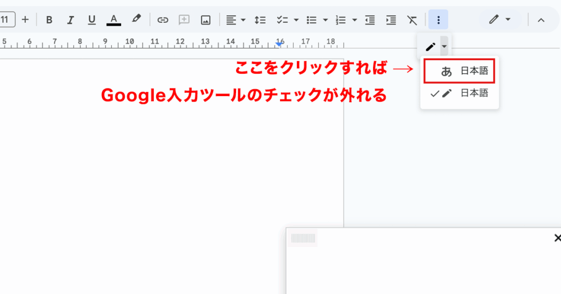Toggle italic formatting

70,20
